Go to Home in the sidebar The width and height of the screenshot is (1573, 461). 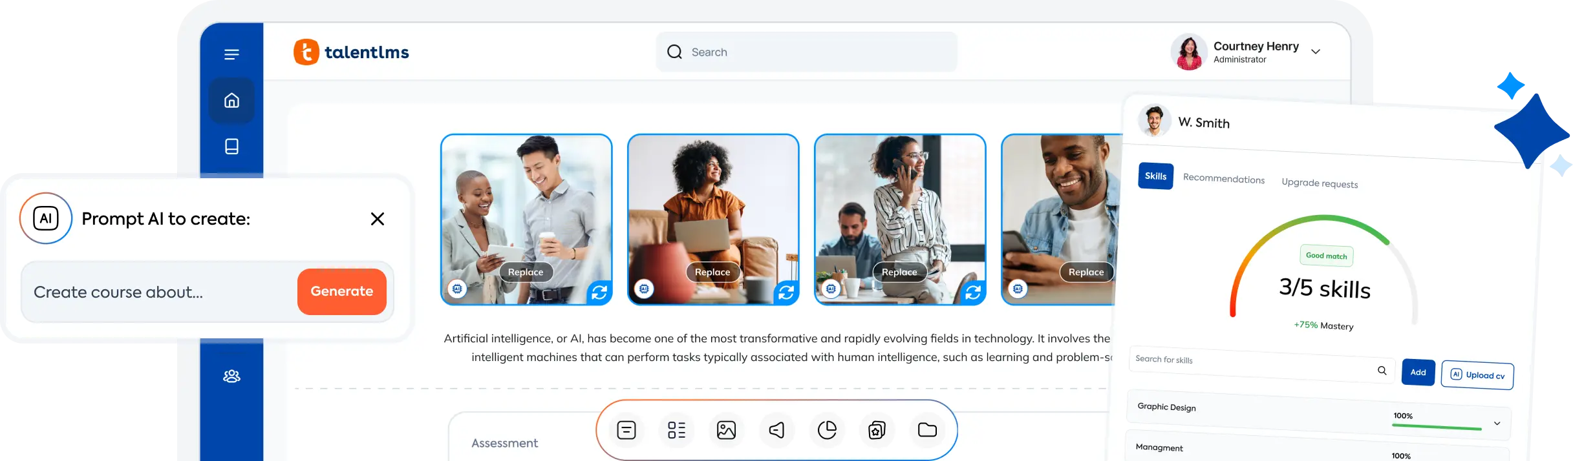(231, 101)
